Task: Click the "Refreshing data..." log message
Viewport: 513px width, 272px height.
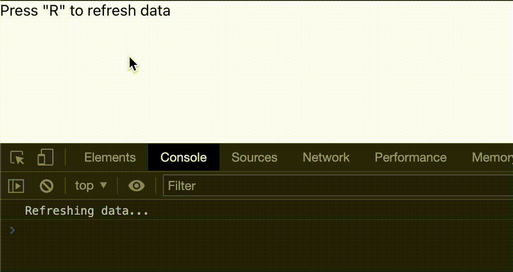Action: [87, 210]
